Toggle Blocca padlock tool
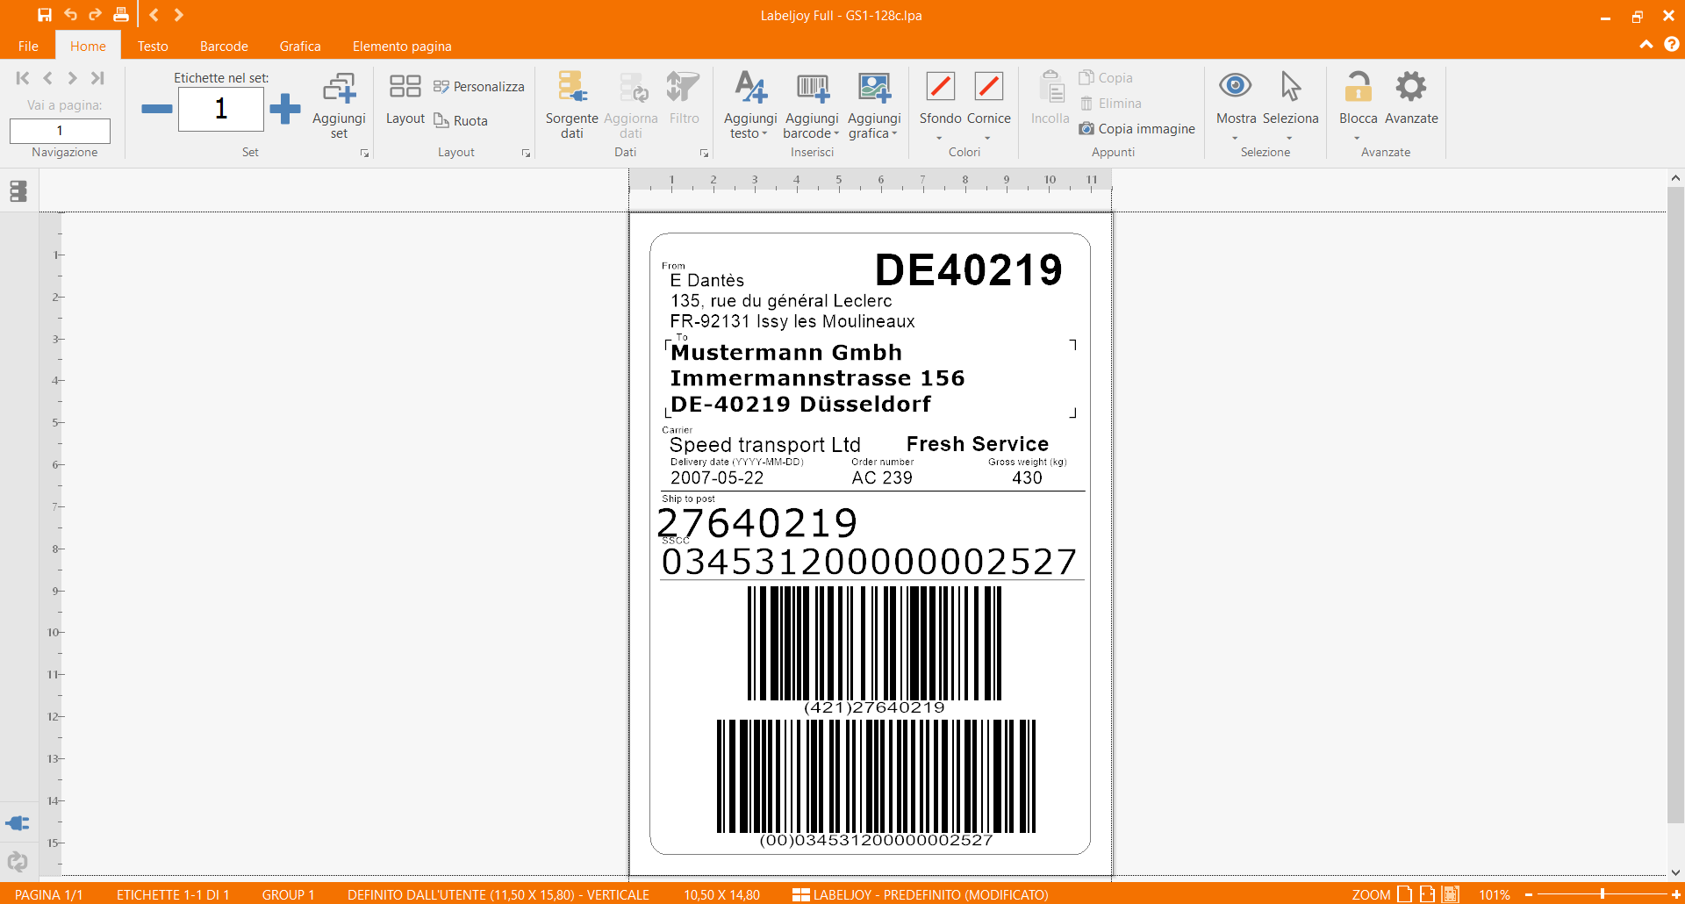The height and width of the screenshot is (904, 1685). coord(1358,104)
